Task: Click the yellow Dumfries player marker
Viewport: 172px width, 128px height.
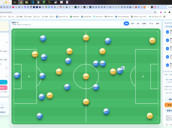Action: [x=35, y=54]
